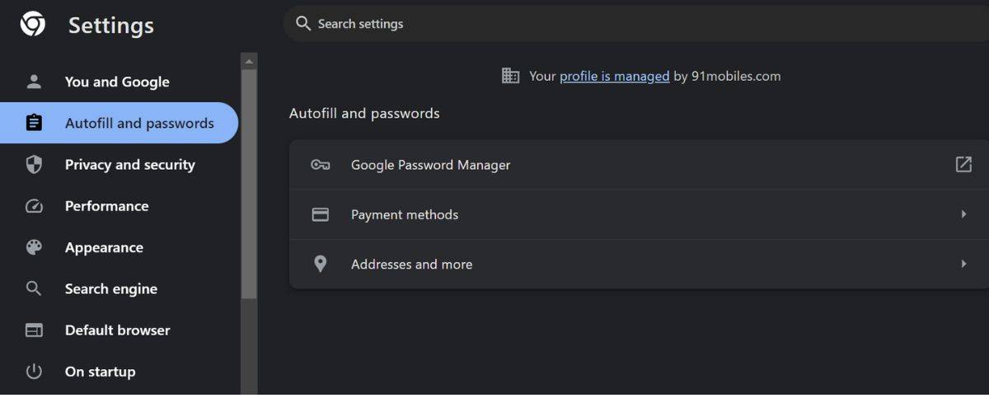Click the power icon for On startup
Image resolution: width=989 pixels, height=412 pixels.
34,372
